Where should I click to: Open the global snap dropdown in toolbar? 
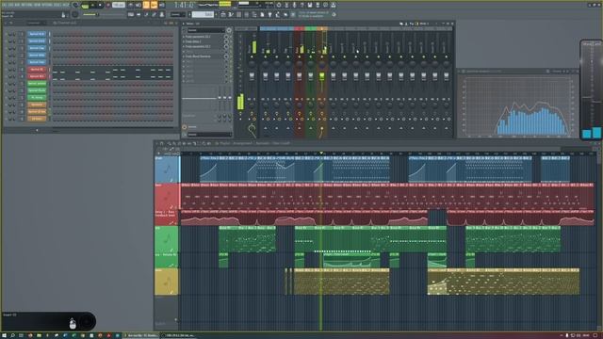coord(178,15)
